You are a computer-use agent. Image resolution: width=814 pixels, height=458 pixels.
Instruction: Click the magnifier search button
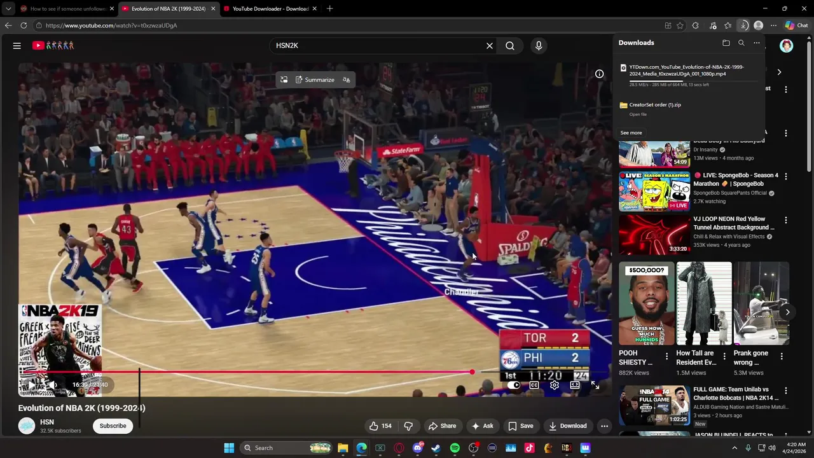pyautogui.click(x=510, y=46)
